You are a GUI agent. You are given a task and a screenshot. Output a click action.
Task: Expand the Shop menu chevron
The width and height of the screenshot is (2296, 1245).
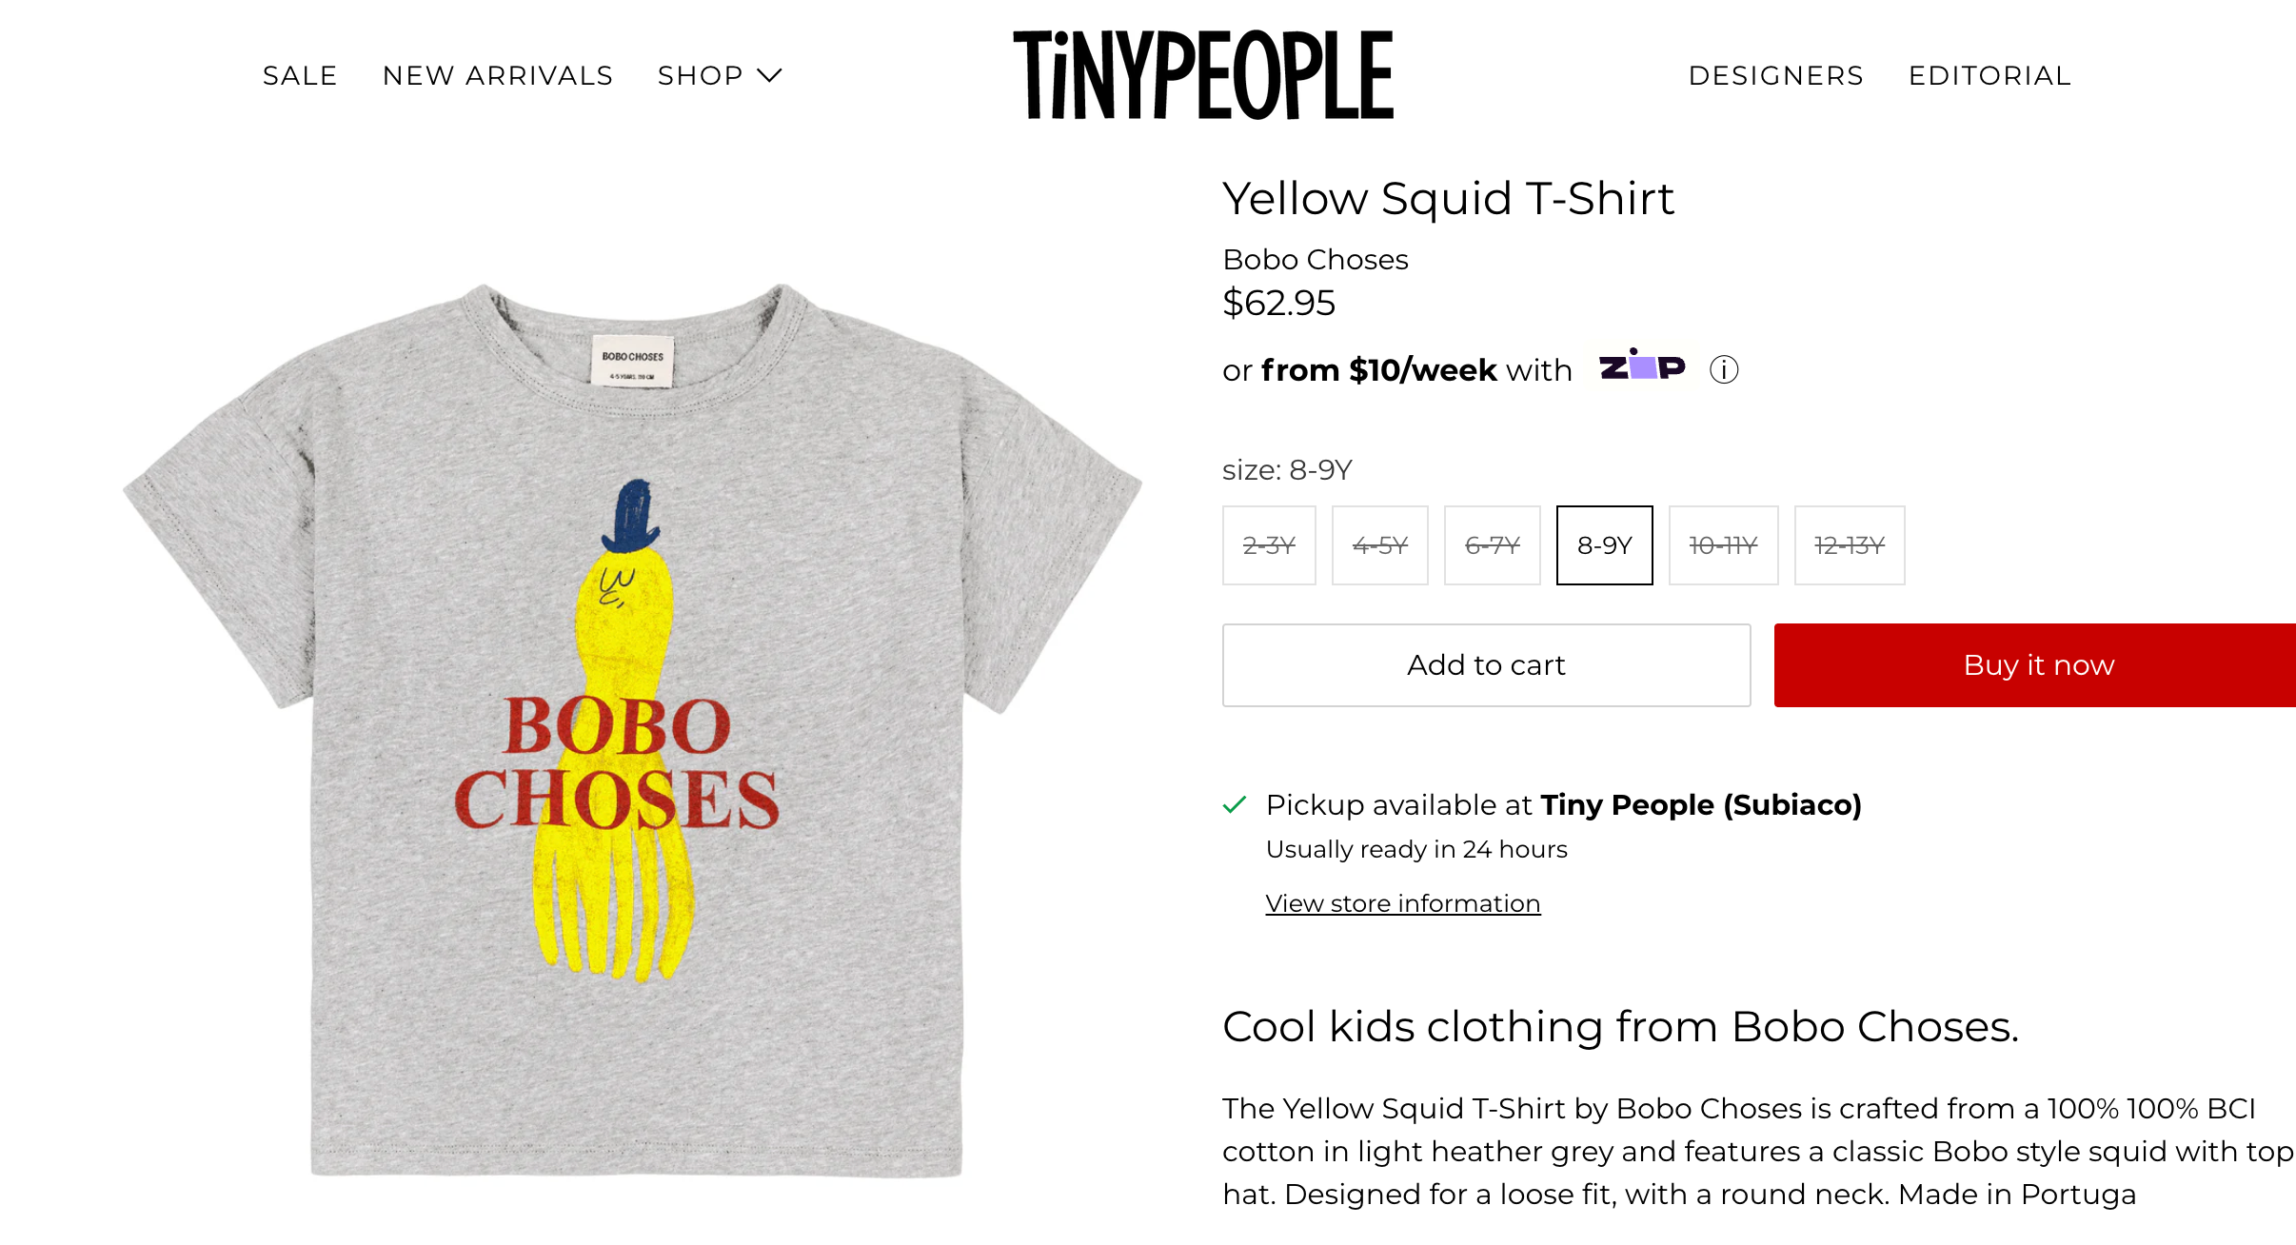(769, 75)
